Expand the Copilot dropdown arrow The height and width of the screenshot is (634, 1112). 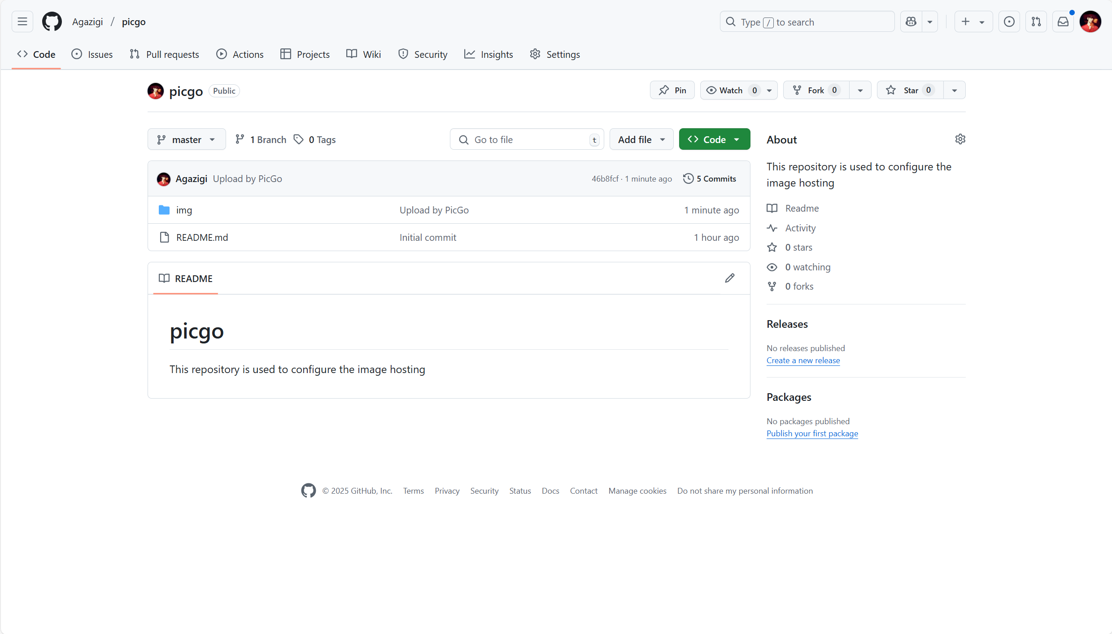tap(930, 22)
